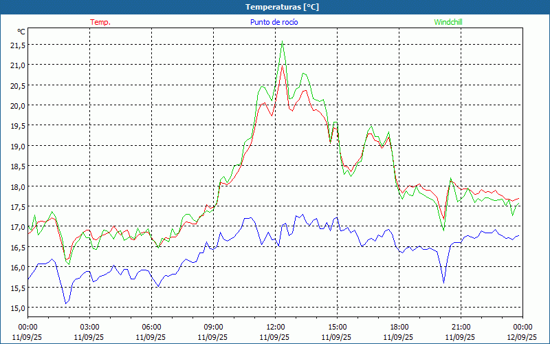The width and height of the screenshot is (550, 344).
Task: Click the 15,0 y-axis value label
Action: point(18,308)
